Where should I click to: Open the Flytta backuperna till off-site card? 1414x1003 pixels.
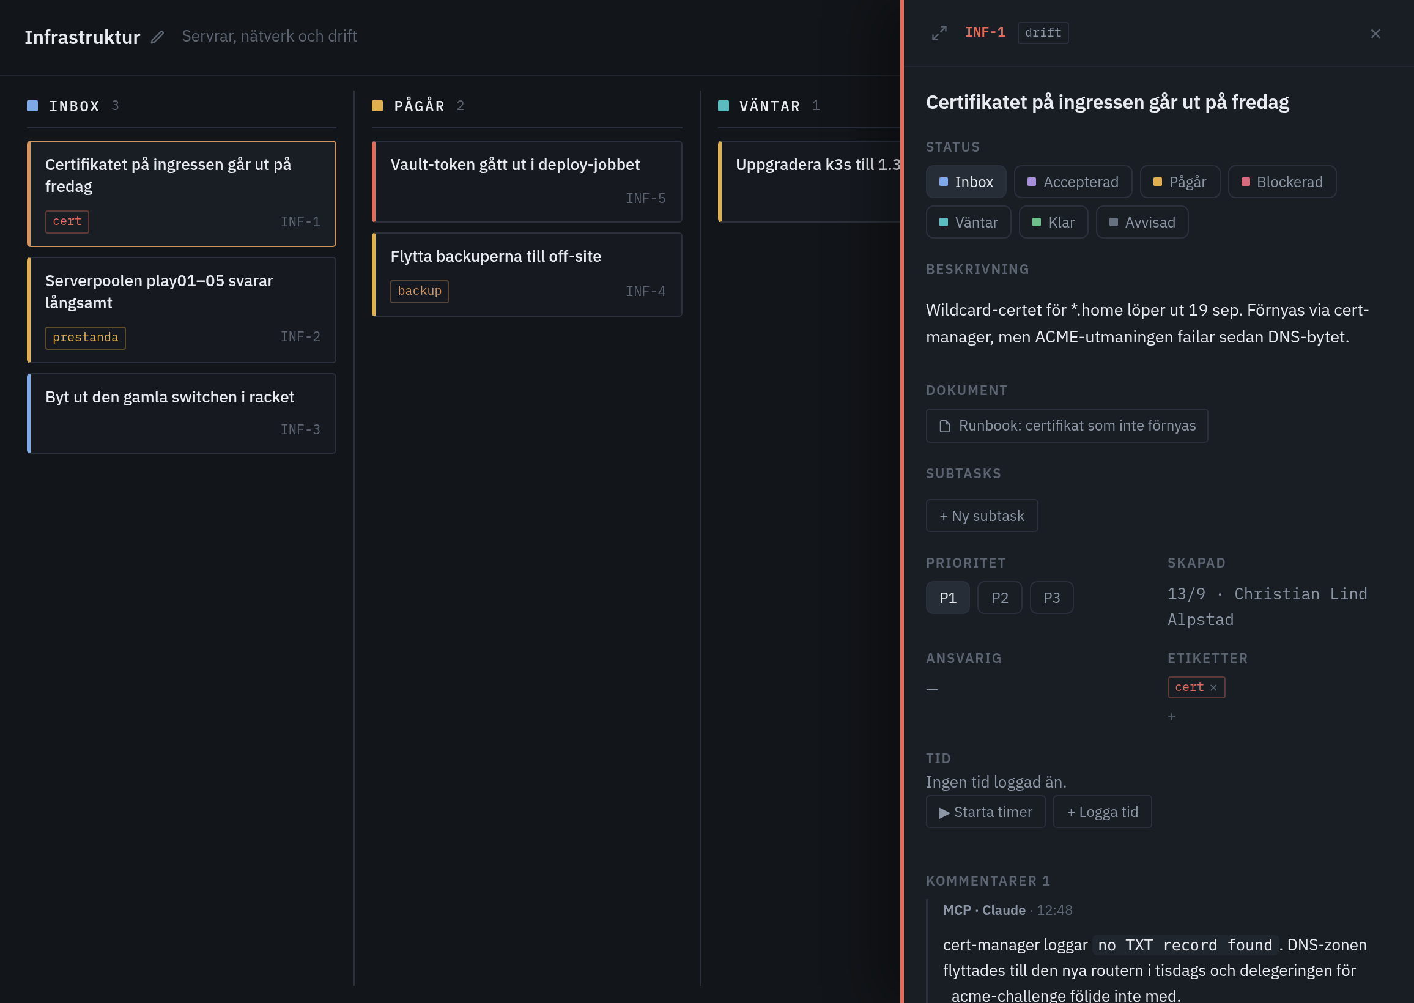coord(527,275)
